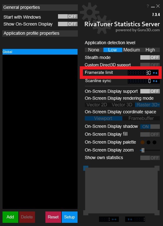Click the On-Screen Display zoom slider
Image resolution: width=163 pixels, height=226 pixels.
(150, 150)
